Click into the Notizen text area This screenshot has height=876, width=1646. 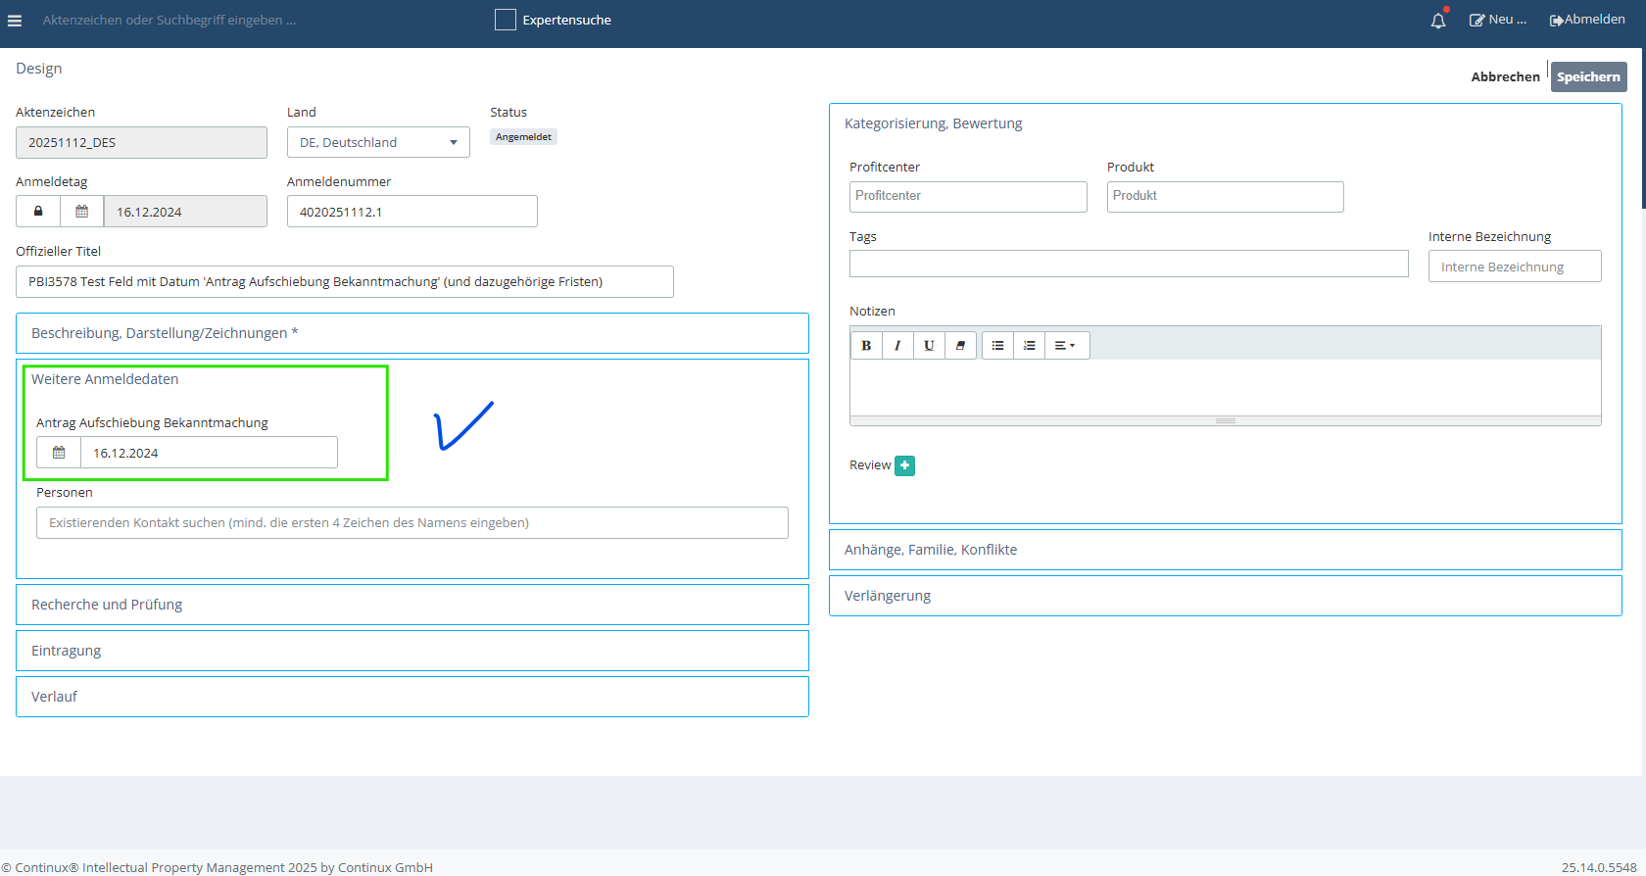coord(1226,387)
